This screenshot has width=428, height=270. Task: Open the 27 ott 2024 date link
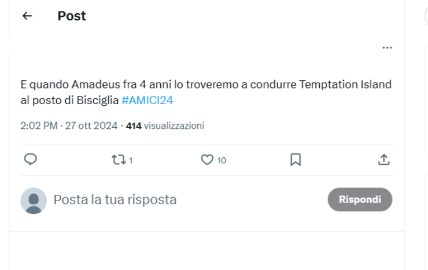[91, 125]
